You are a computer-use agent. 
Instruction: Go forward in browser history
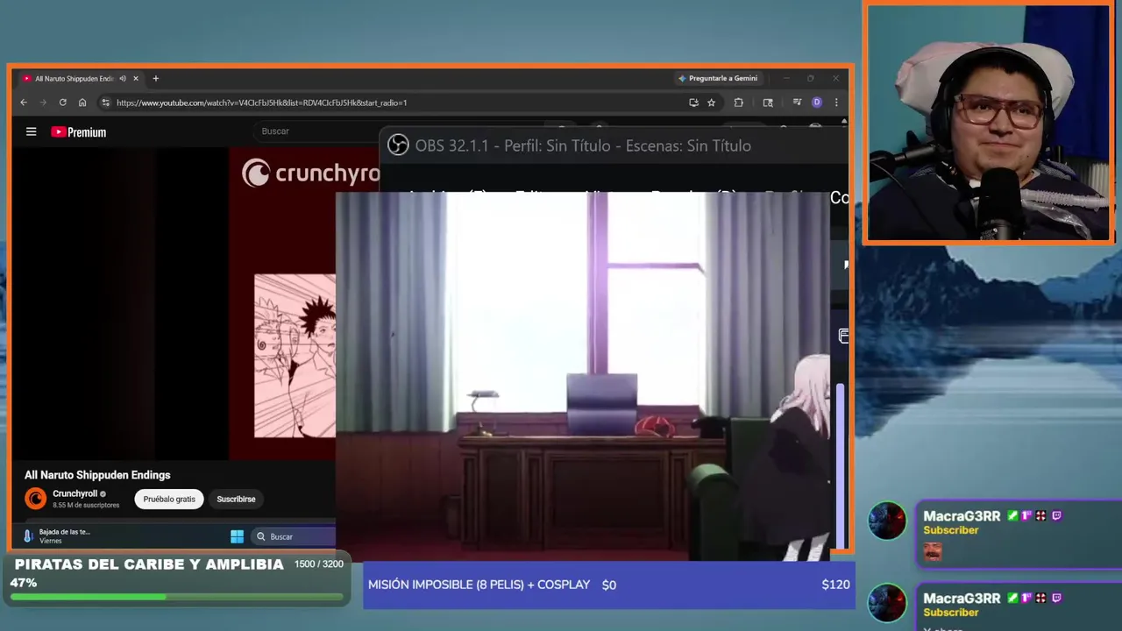coord(43,103)
